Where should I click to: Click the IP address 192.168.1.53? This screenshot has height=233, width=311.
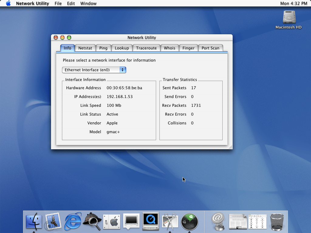pos(120,97)
